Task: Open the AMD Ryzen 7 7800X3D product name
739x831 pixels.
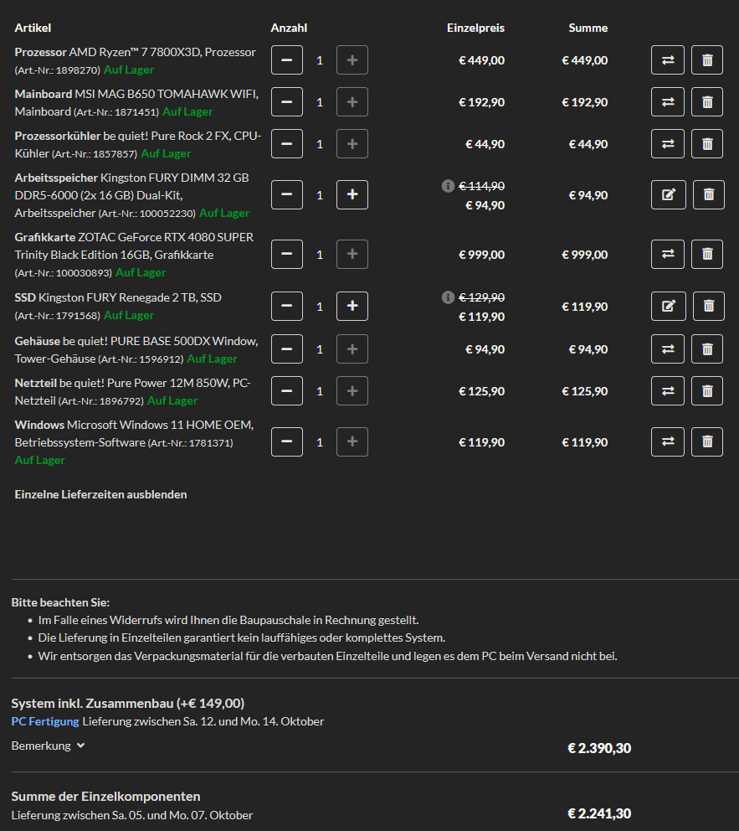Action: click(162, 52)
